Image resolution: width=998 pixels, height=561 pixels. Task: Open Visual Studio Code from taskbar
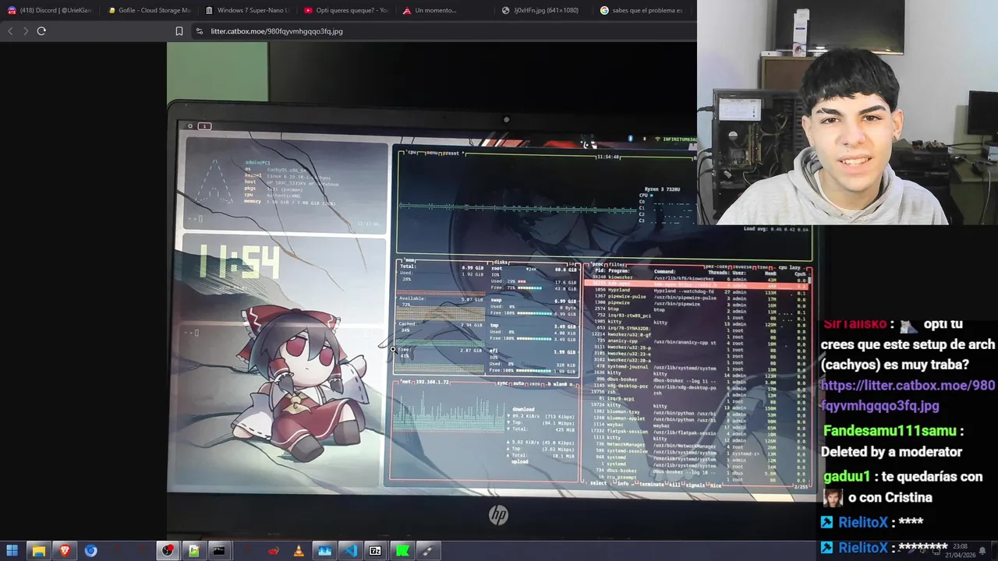(x=351, y=551)
